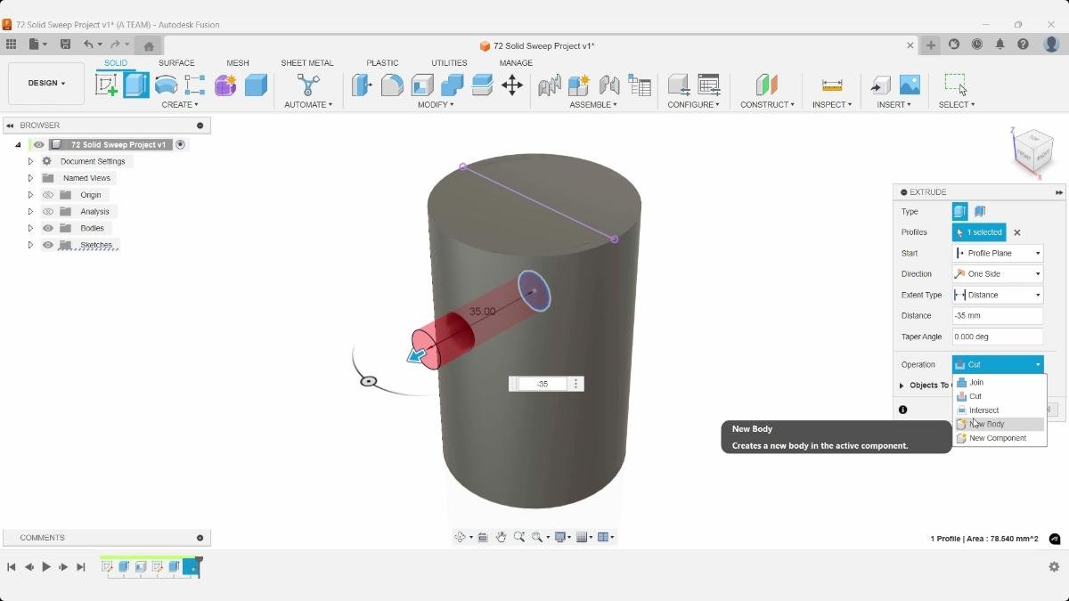Hide the Sketches folder
This screenshot has width=1069, height=601.
48,245
